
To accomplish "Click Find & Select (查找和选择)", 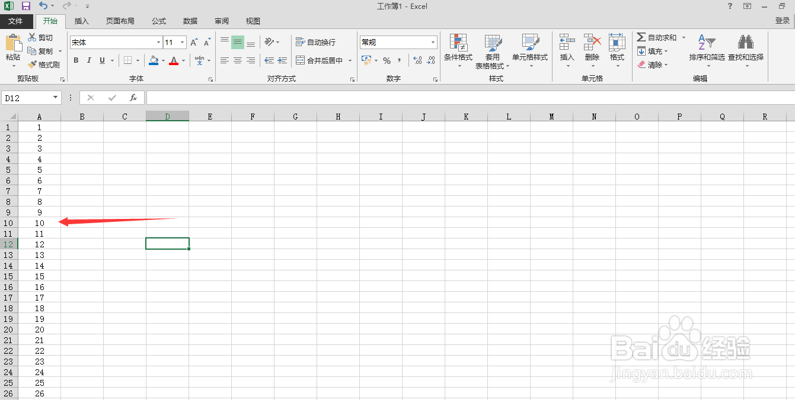I will click(746, 51).
